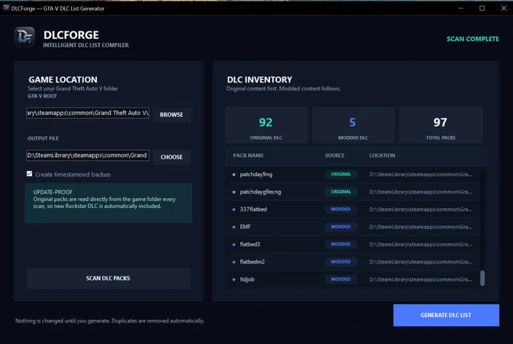Click the title bar app icon
The width and height of the screenshot is (513, 344).
6,8
